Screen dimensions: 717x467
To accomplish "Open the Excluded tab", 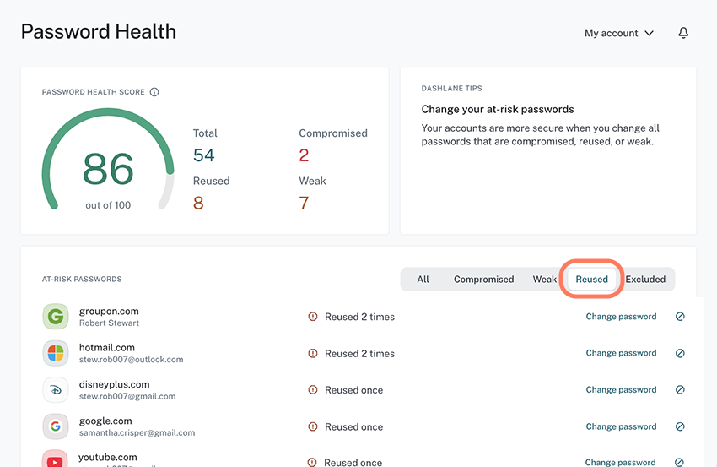I will tap(645, 280).
